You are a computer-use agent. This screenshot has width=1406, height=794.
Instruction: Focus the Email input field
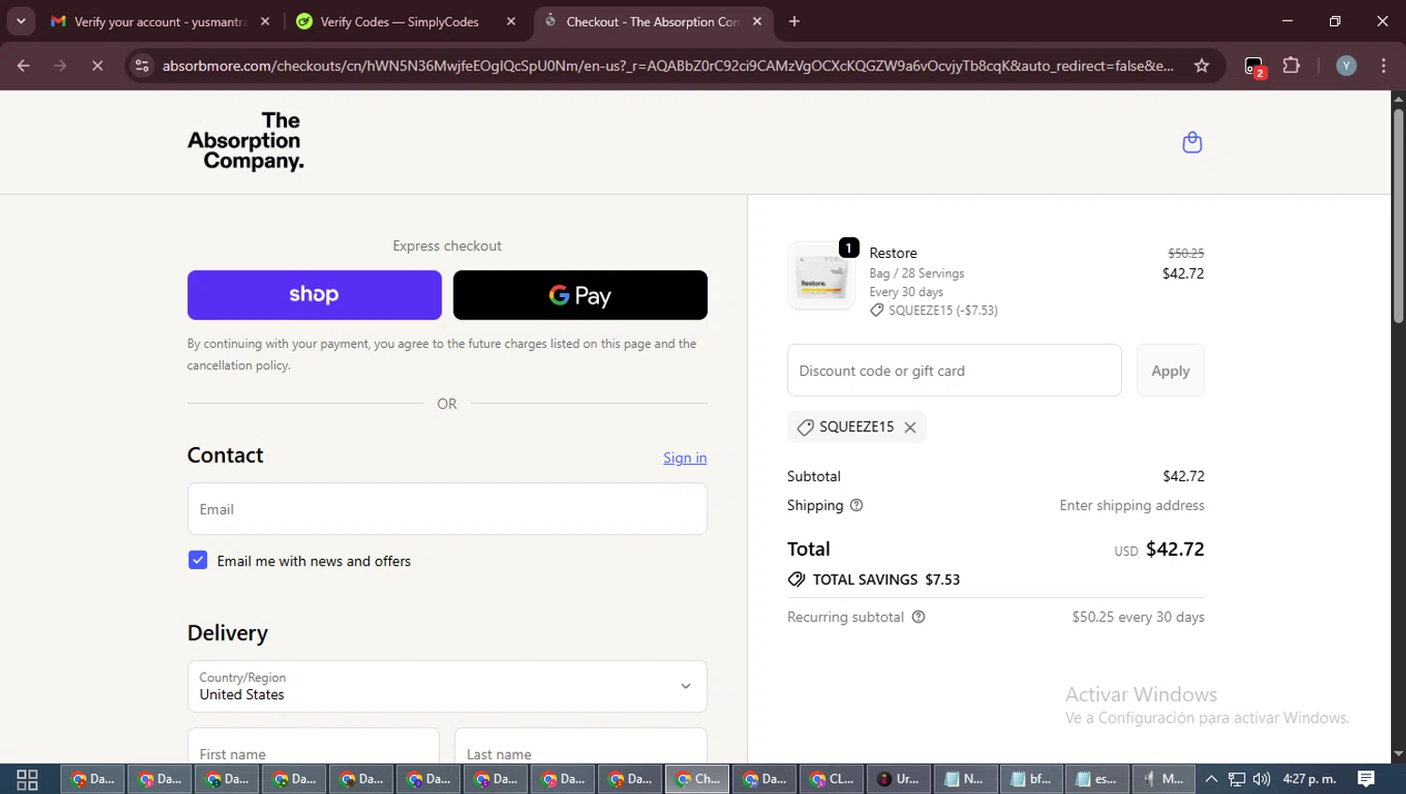point(447,509)
